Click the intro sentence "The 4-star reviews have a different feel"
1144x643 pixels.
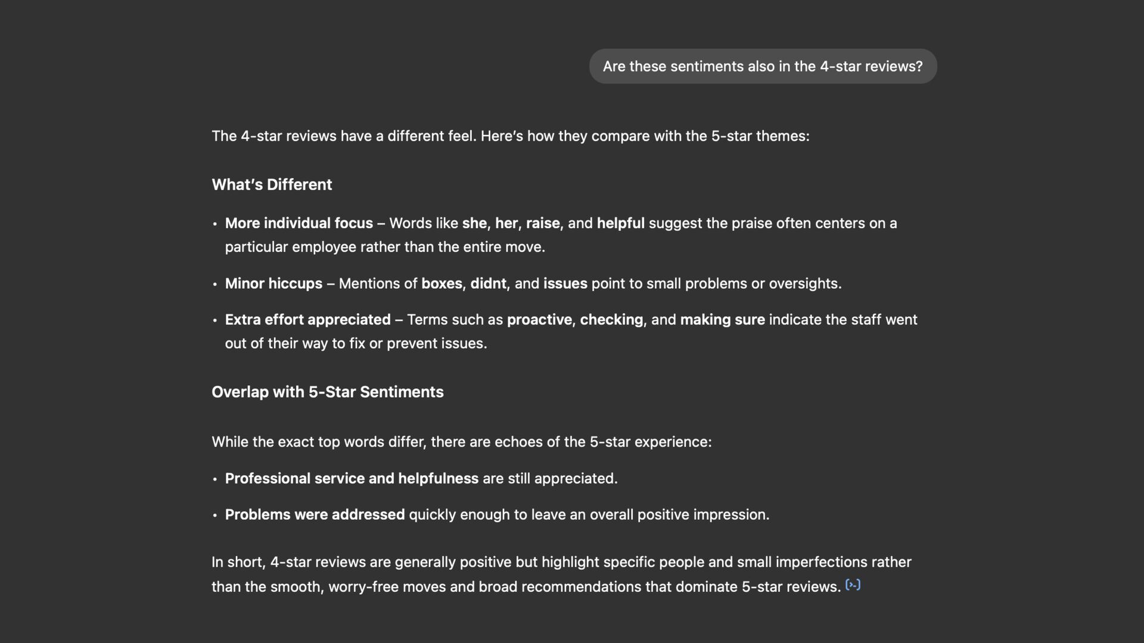click(x=510, y=136)
